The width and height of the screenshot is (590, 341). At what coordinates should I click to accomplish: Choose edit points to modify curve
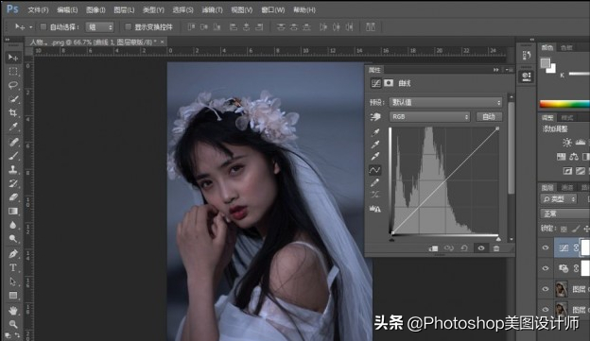click(x=374, y=170)
